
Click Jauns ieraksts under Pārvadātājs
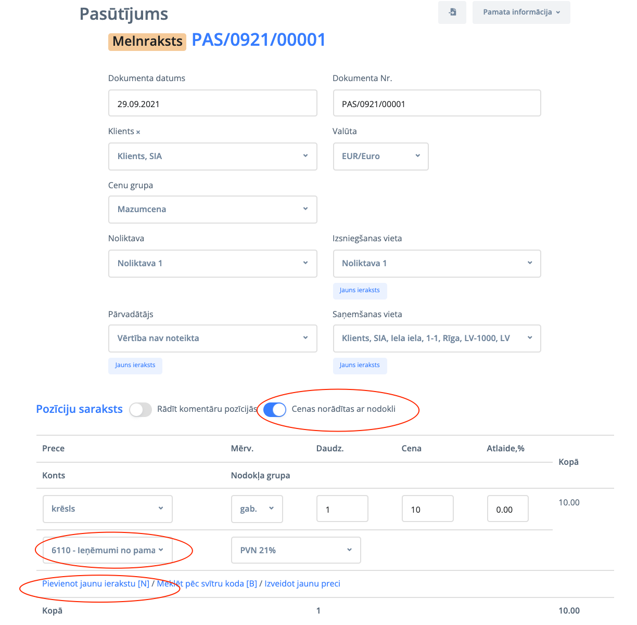(x=135, y=366)
